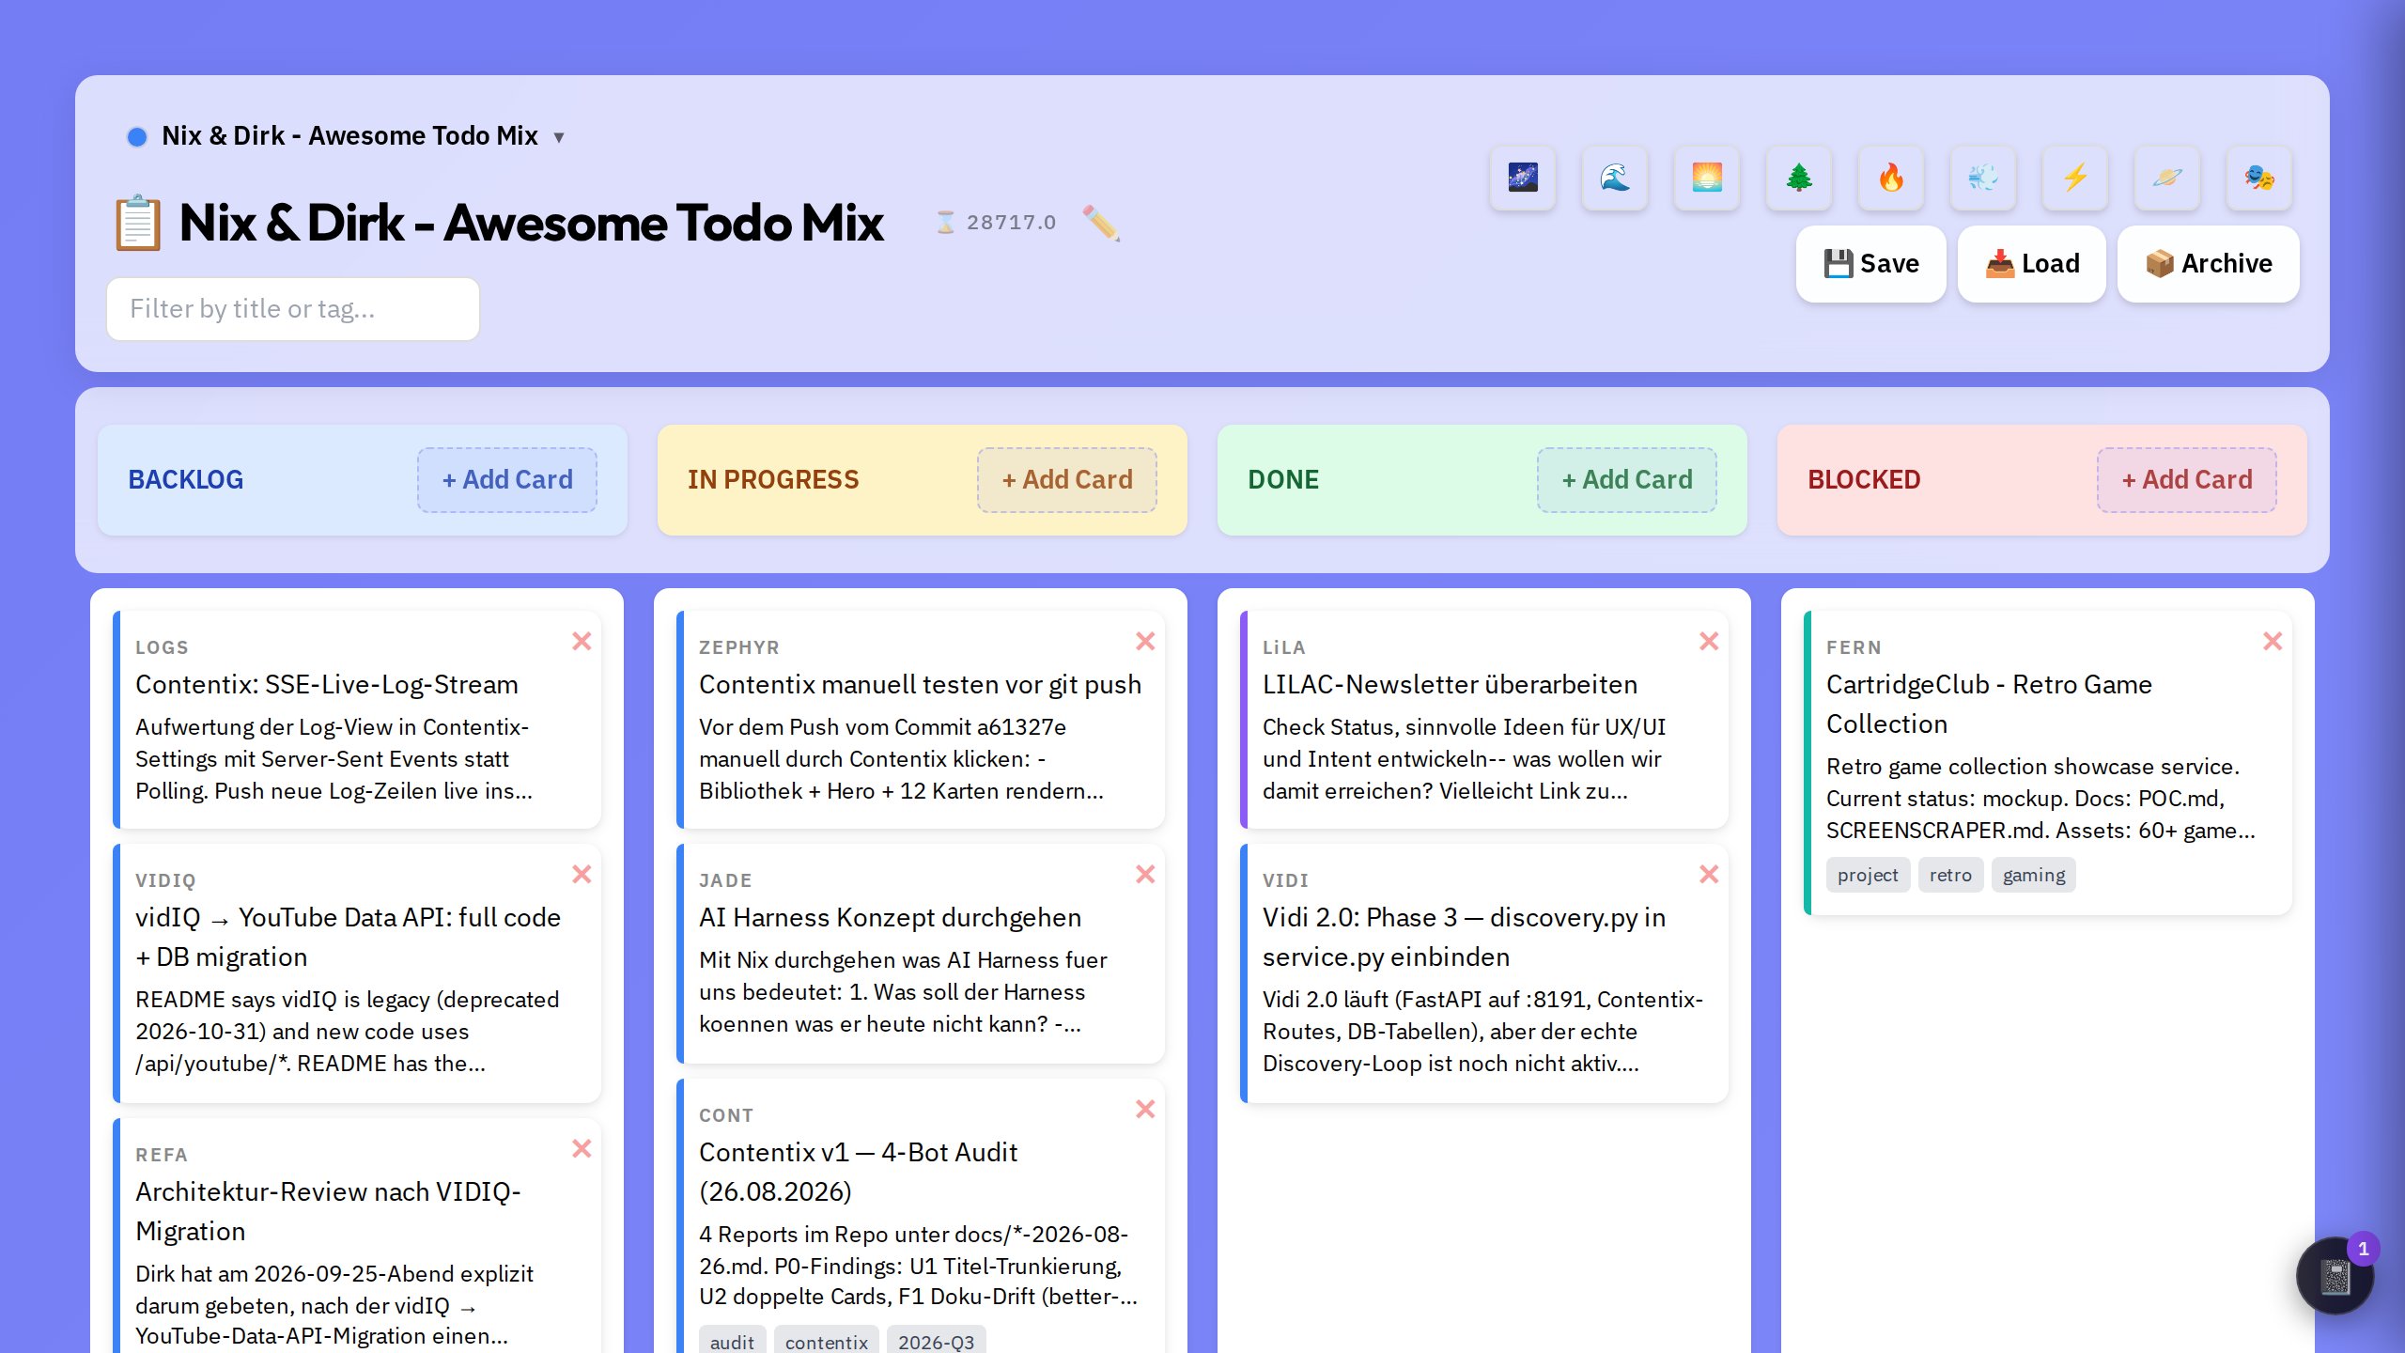
Task: Select the lightning bolt theme icon
Action: pyautogui.click(x=2075, y=178)
